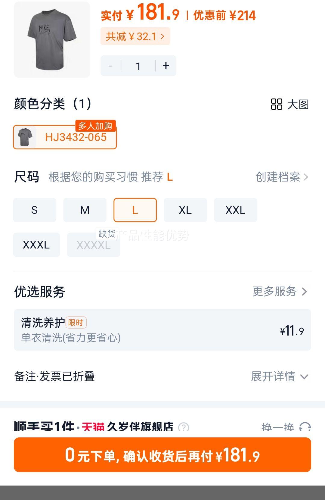The height and width of the screenshot is (500, 325).
Task: Click the question mark help icon
Action: click(x=184, y=427)
